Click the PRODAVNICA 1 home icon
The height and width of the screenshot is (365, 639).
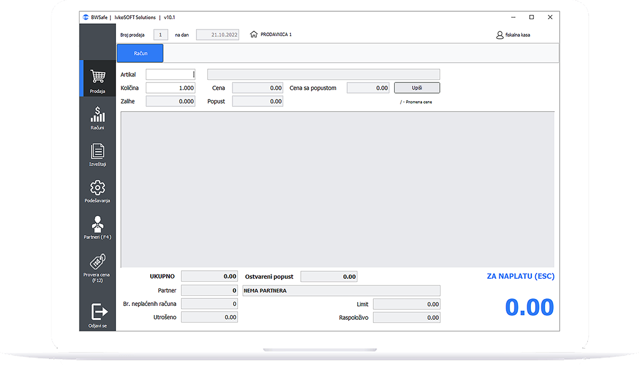tap(253, 35)
